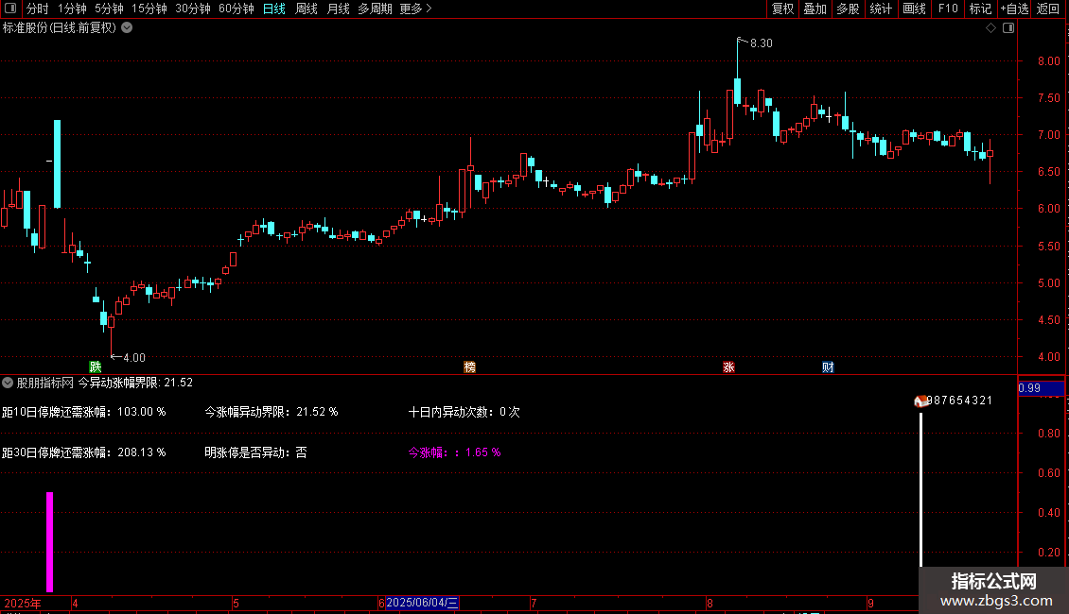Click the 987654321 number strip
This screenshot has width=1069, height=614.
pos(959,401)
